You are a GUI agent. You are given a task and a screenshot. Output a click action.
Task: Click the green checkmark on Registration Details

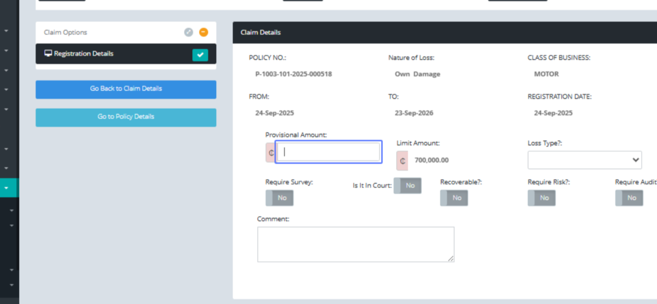coord(200,55)
